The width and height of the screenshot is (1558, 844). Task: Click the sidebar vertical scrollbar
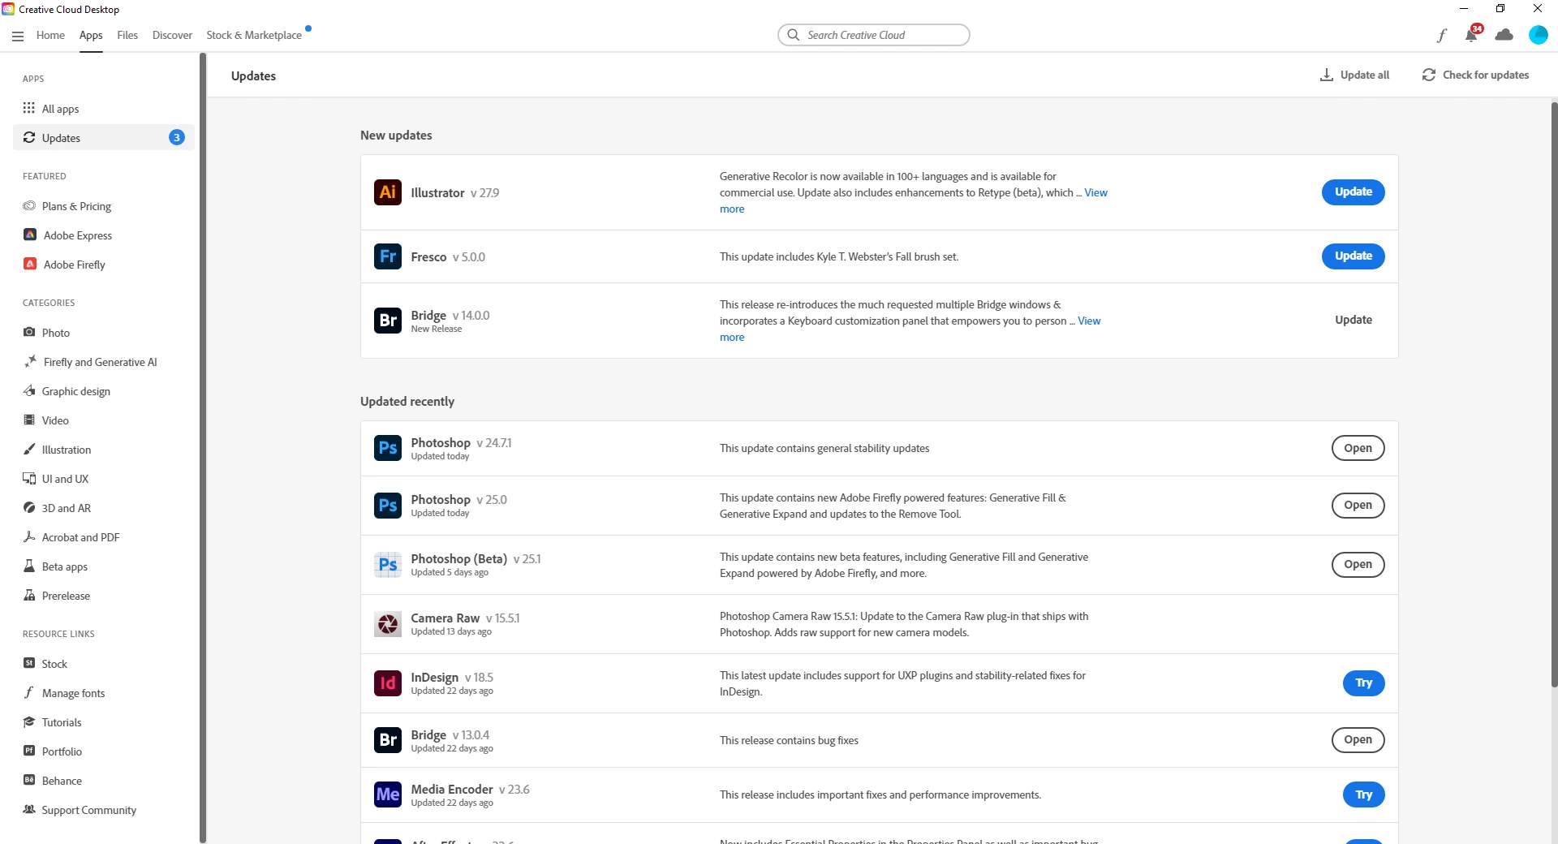[x=203, y=446]
